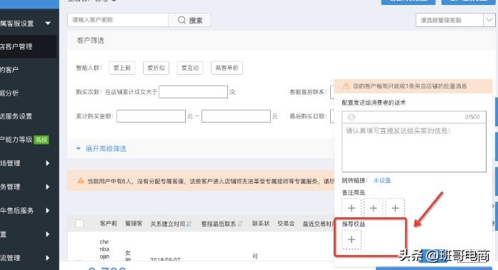Select 高客单价 smart crowd filter

click(x=226, y=68)
